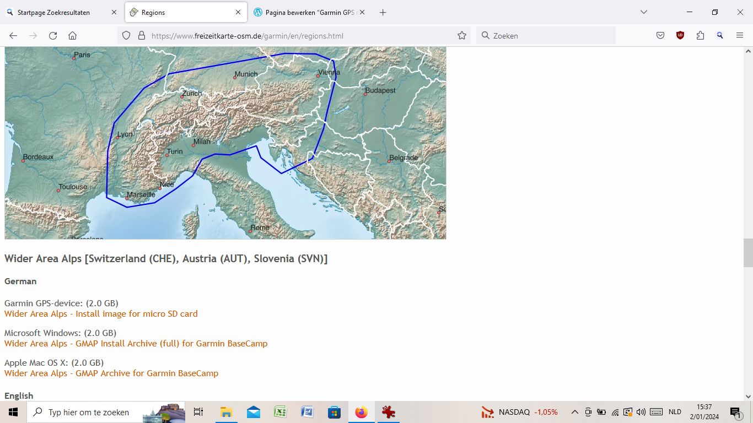
Task: Go back to the previous page
Action: point(13,36)
